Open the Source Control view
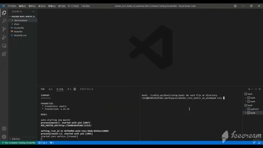The height and width of the screenshot is (148, 263). click(x=4, y=29)
